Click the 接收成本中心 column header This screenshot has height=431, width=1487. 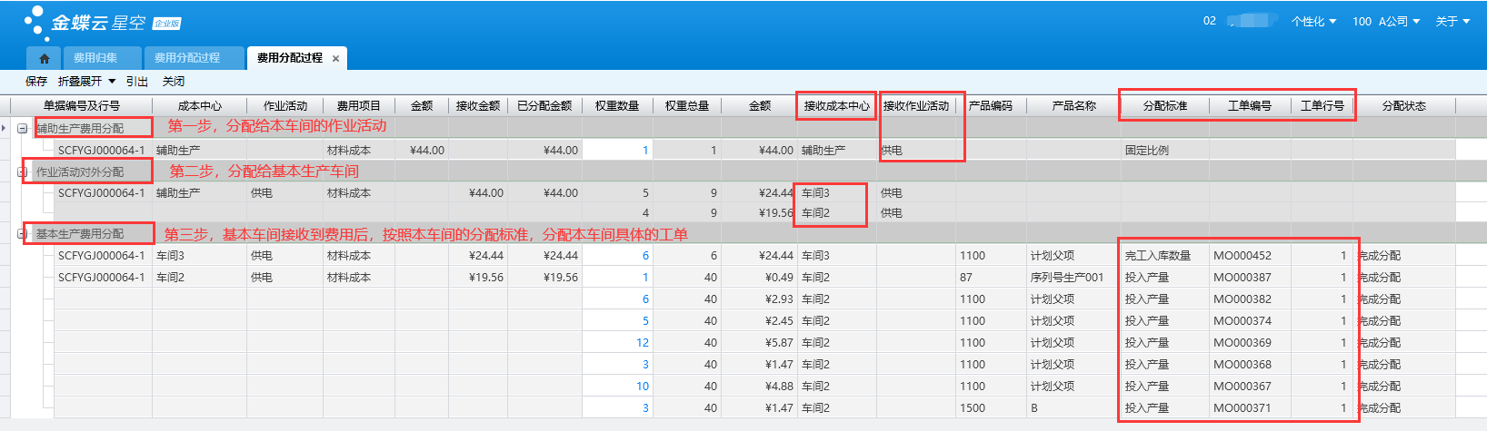pos(836,106)
